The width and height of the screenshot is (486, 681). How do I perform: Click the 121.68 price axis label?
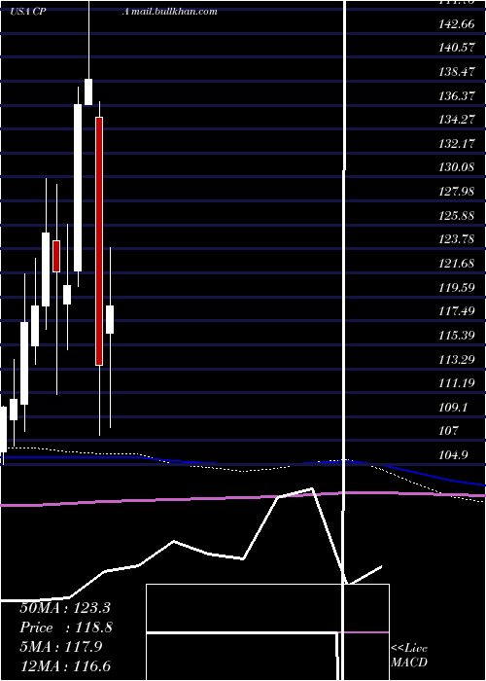[x=457, y=264]
